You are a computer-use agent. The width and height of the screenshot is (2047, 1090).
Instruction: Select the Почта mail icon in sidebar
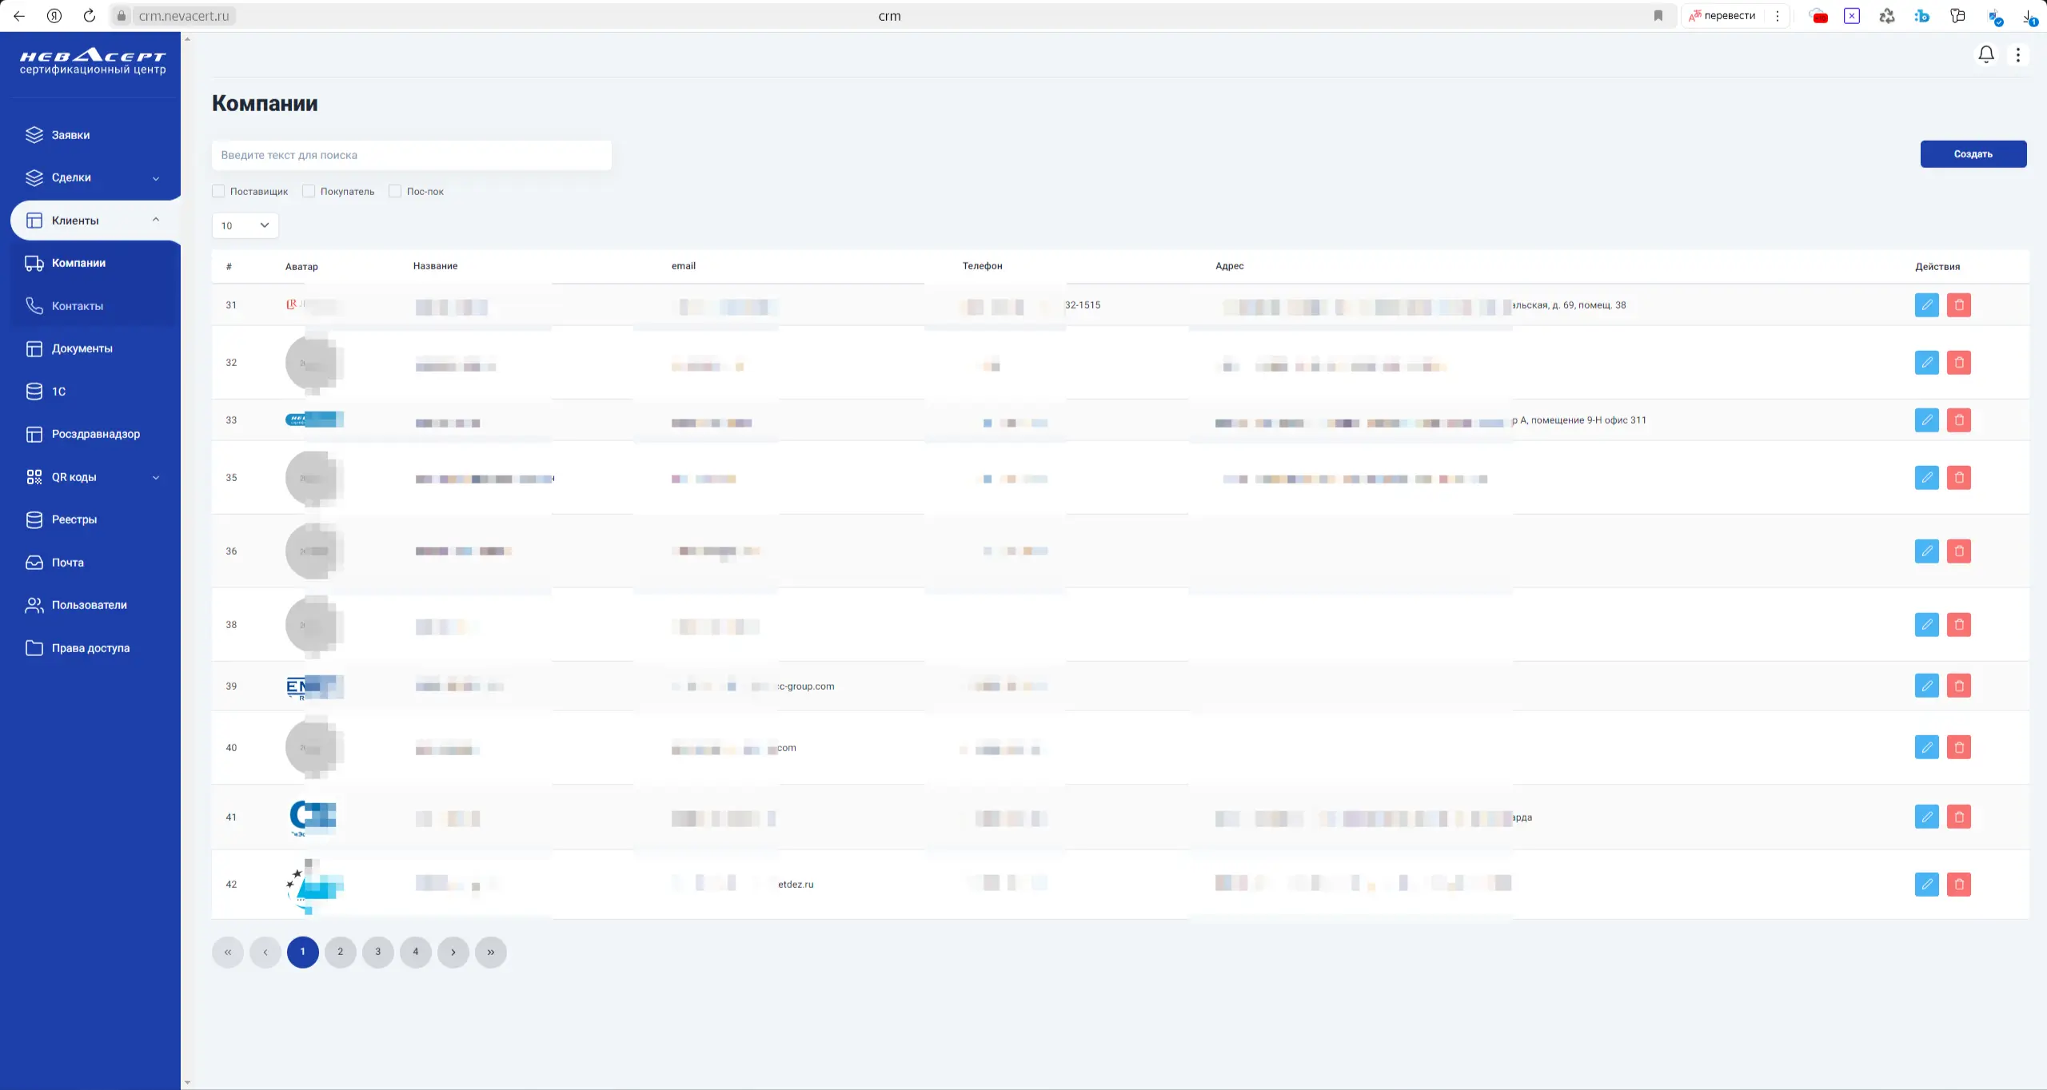[34, 562]
